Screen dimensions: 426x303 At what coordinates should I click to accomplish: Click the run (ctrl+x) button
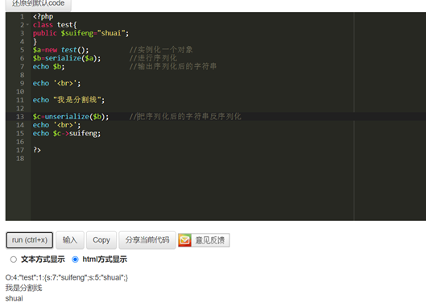click(30, 240)
